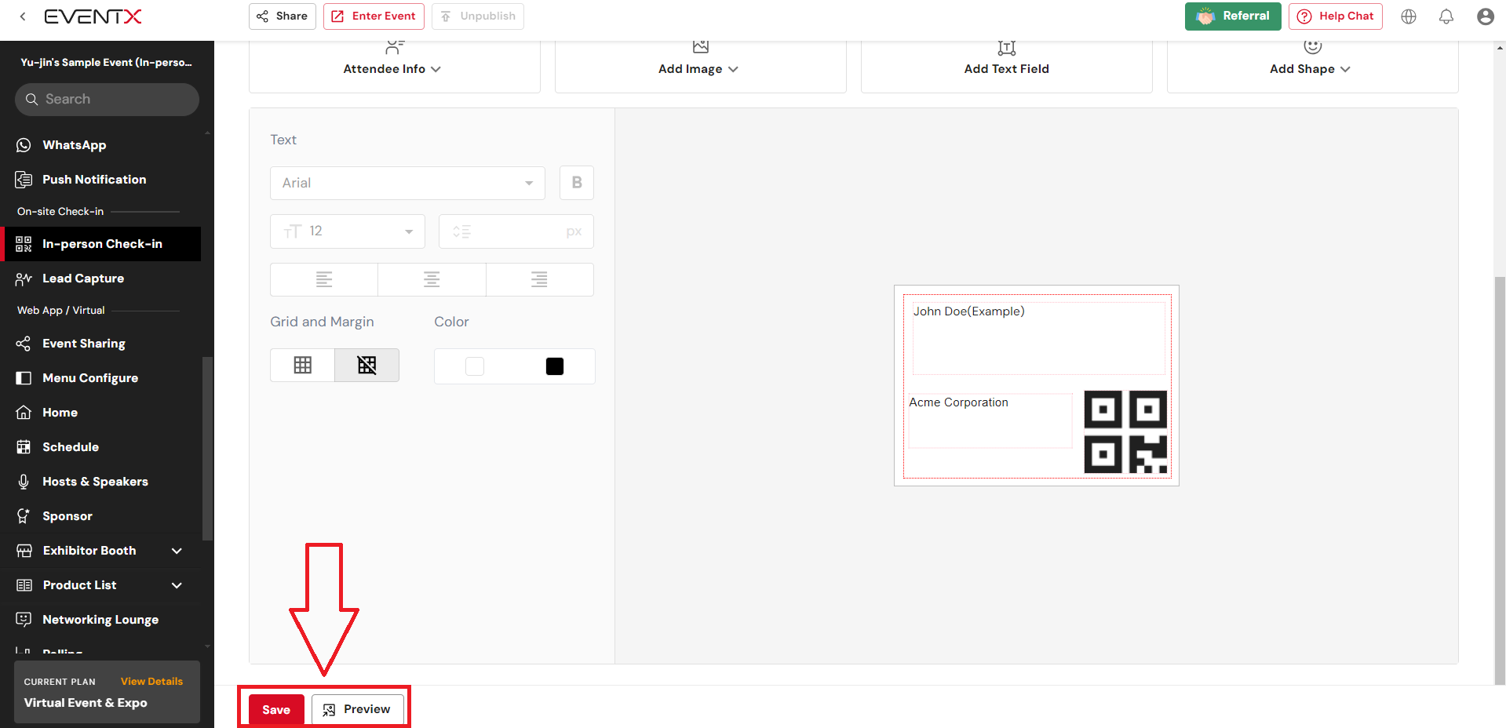The width and height of the screenshot is (1506, 728).
Task: Click the Save button
Action: pos(276,709)
